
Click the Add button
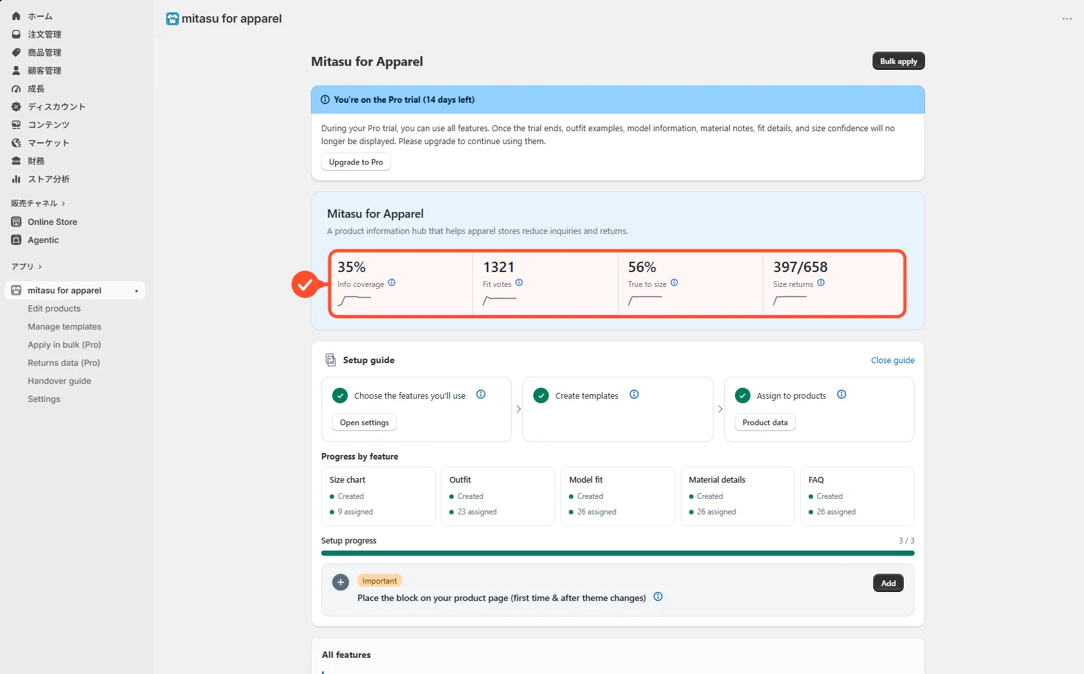pos(888,583)
